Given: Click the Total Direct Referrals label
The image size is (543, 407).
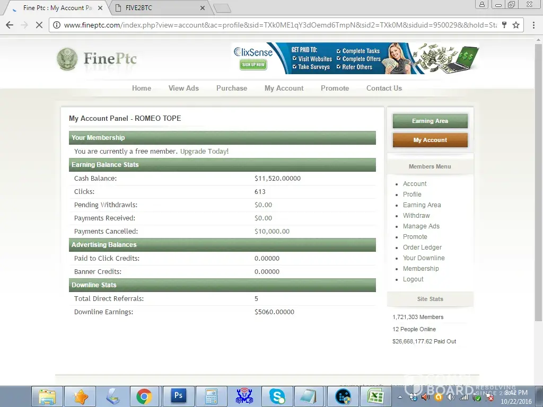Looking at the screenshot, I should pos(109,299).
